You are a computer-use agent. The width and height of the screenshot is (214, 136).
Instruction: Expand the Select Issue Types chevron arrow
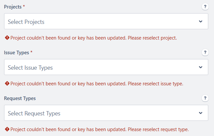tap(201, 67)
